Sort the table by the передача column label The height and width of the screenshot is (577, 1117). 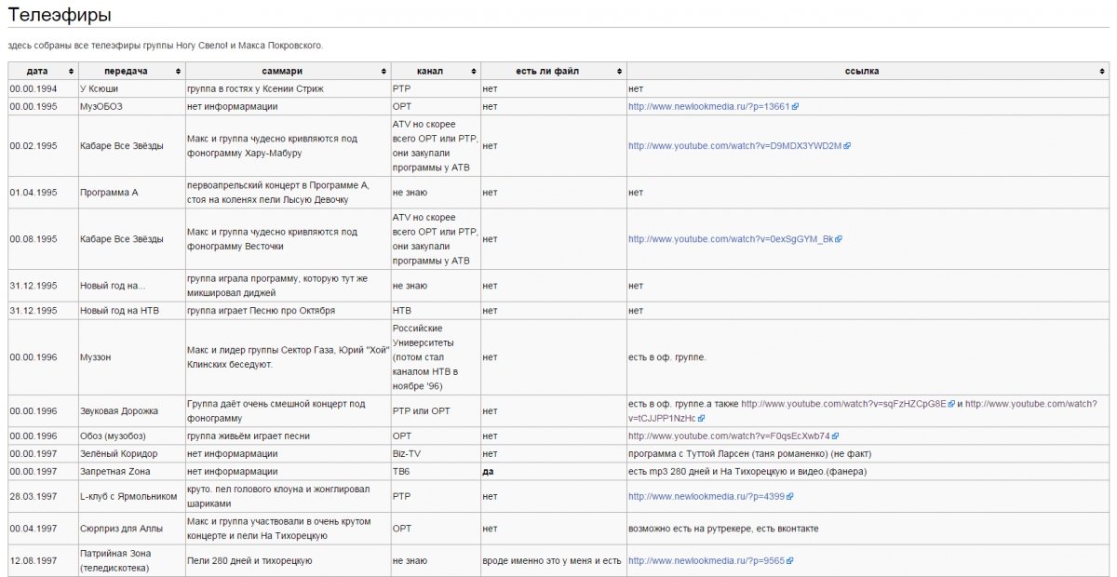pos(125,72)
